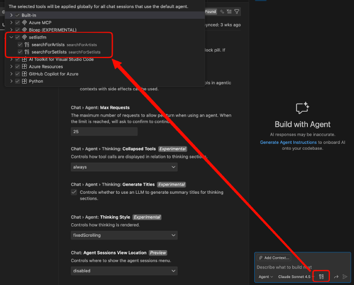Screen dimensions: 354x285
Task: Click the Python extension tools icon
Action: pos(25,81)
